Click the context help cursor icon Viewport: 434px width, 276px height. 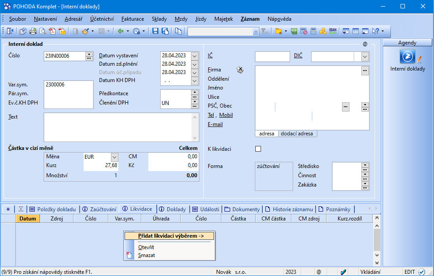pos(375,31)
